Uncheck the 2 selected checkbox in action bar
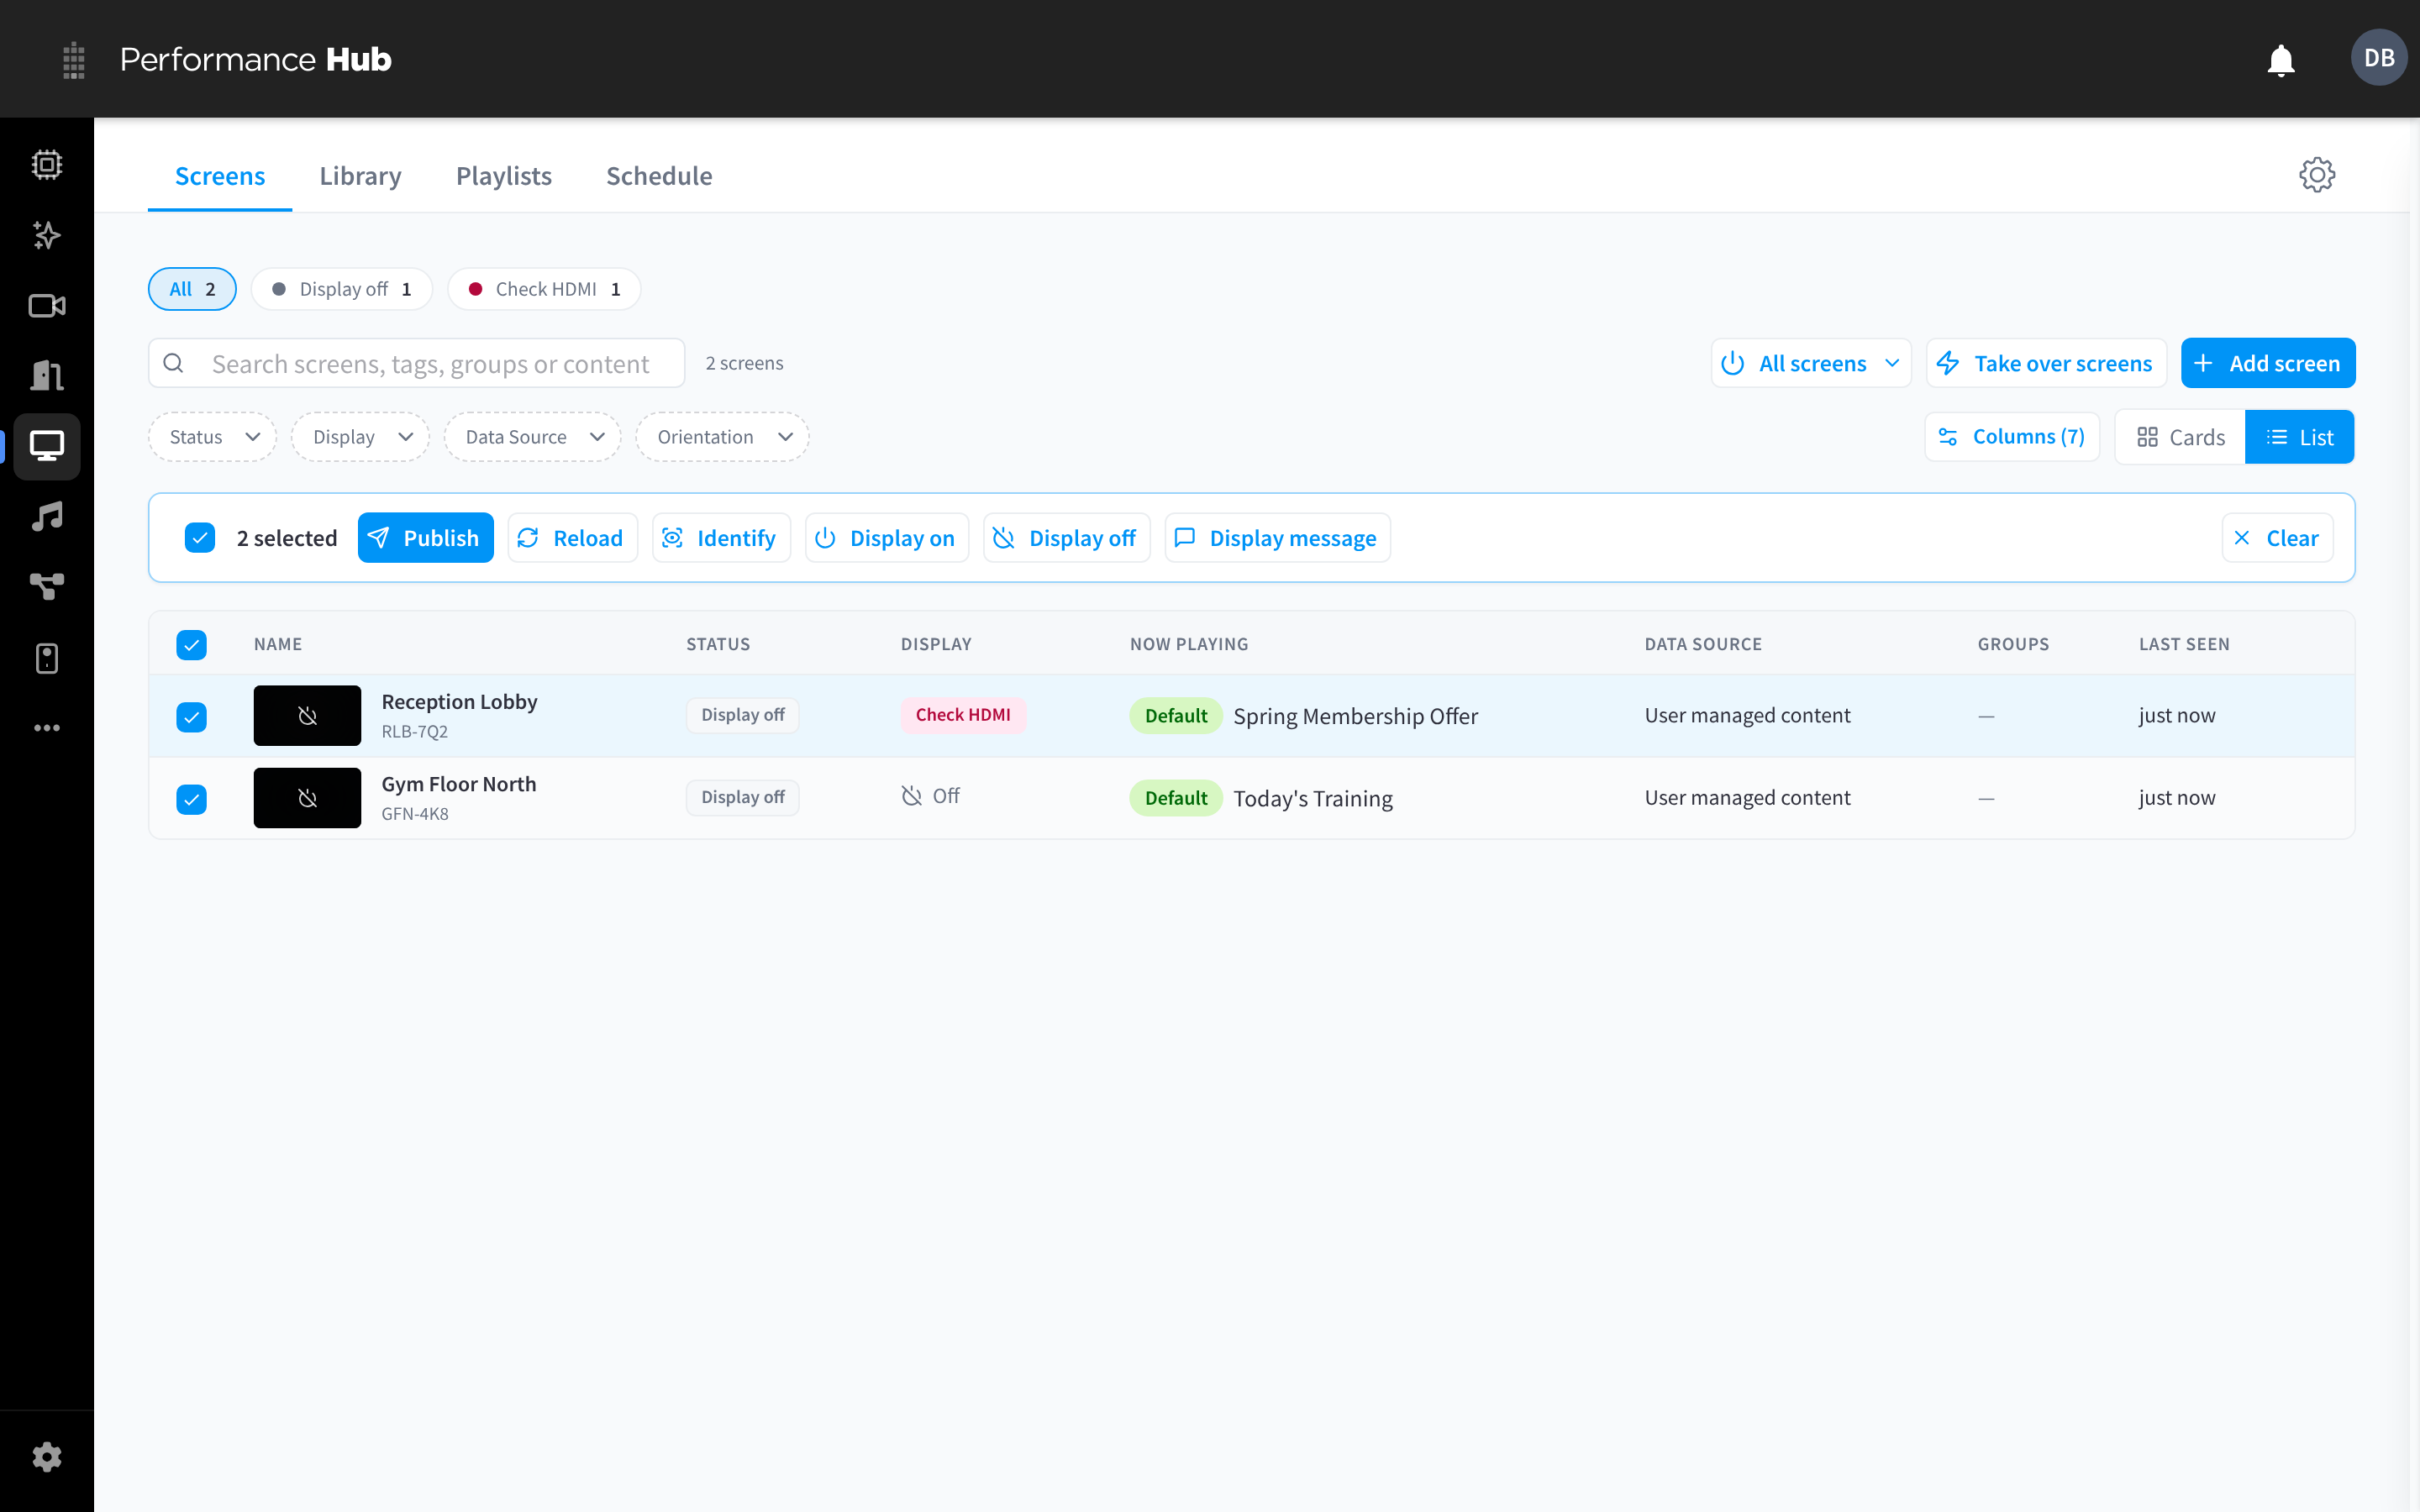 point(200,538)
